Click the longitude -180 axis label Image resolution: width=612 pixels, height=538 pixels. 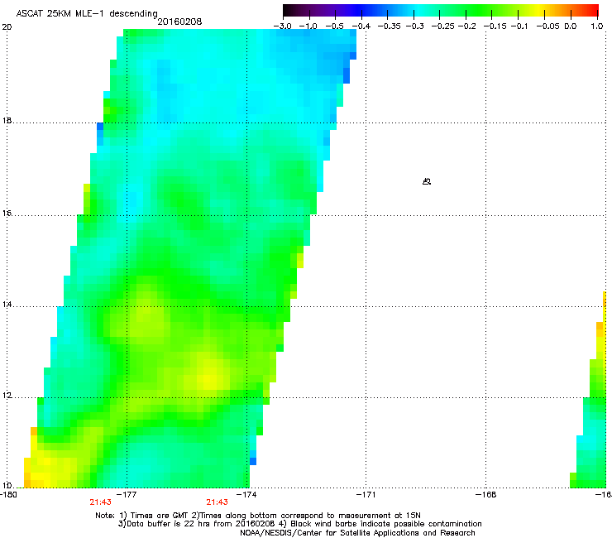click(8, 495)
